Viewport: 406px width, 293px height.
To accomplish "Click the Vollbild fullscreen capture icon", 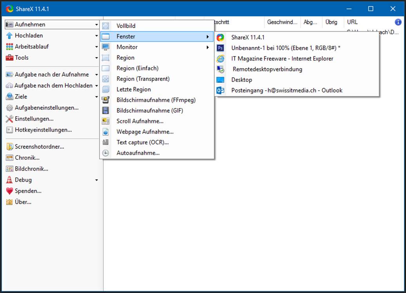I will tap(106, 26).
